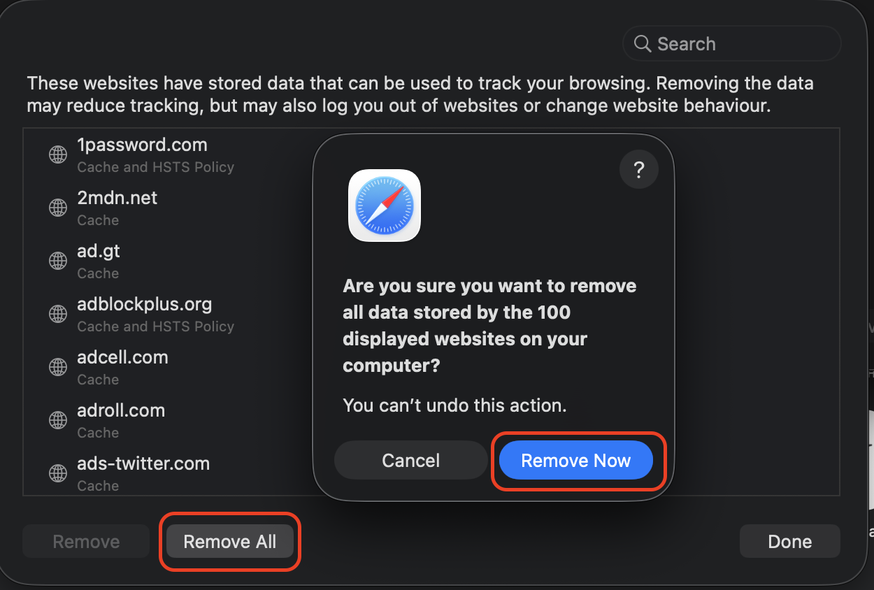
Task: Click the globe icon beside adroll.com
Action: tap(58, 420)
